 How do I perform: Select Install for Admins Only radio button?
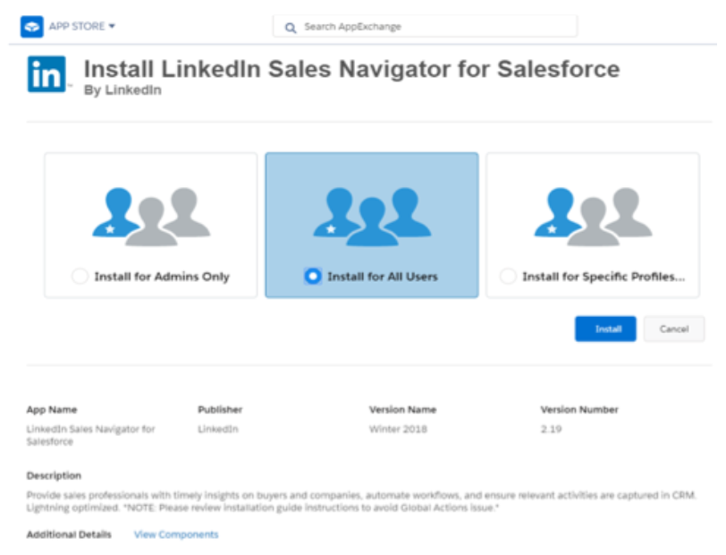click(x=80, y=277)
